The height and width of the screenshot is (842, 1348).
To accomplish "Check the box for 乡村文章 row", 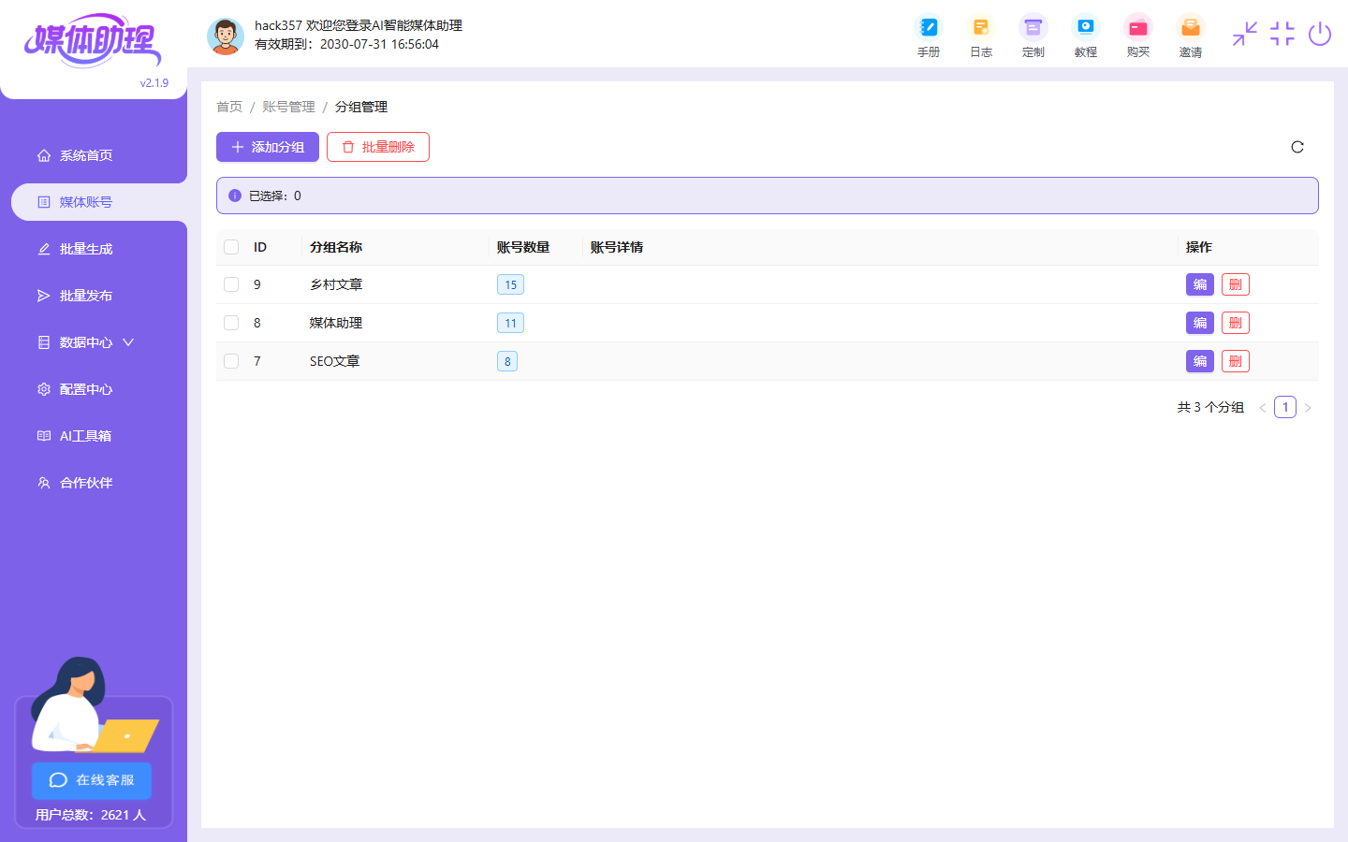I will pyautogui.click(x=231, y=284).
